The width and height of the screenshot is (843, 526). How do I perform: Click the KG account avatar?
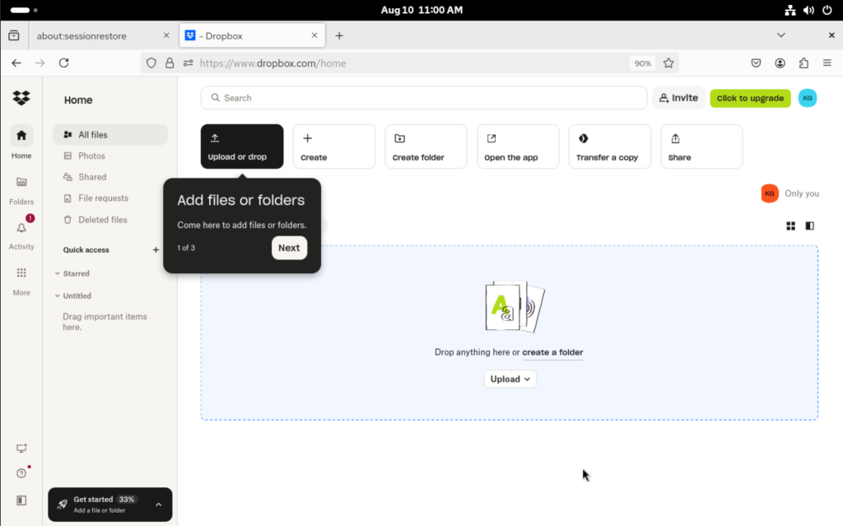807,98
